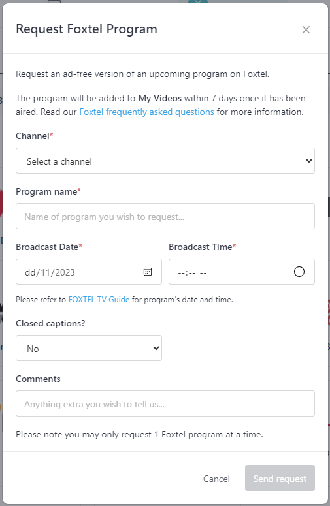
Task: Close the Request Foxtel Program dialog
Action: pyautogui.click(x=306, y=29)
